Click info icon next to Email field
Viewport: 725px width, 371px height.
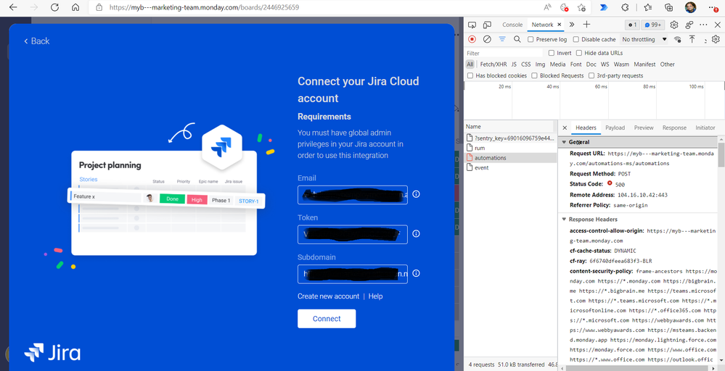[416, 194]
